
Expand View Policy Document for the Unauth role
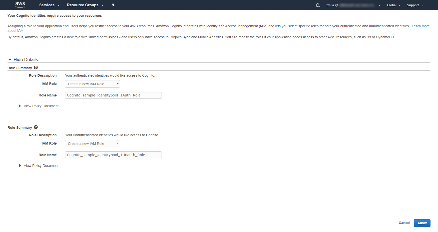[41, 166]
